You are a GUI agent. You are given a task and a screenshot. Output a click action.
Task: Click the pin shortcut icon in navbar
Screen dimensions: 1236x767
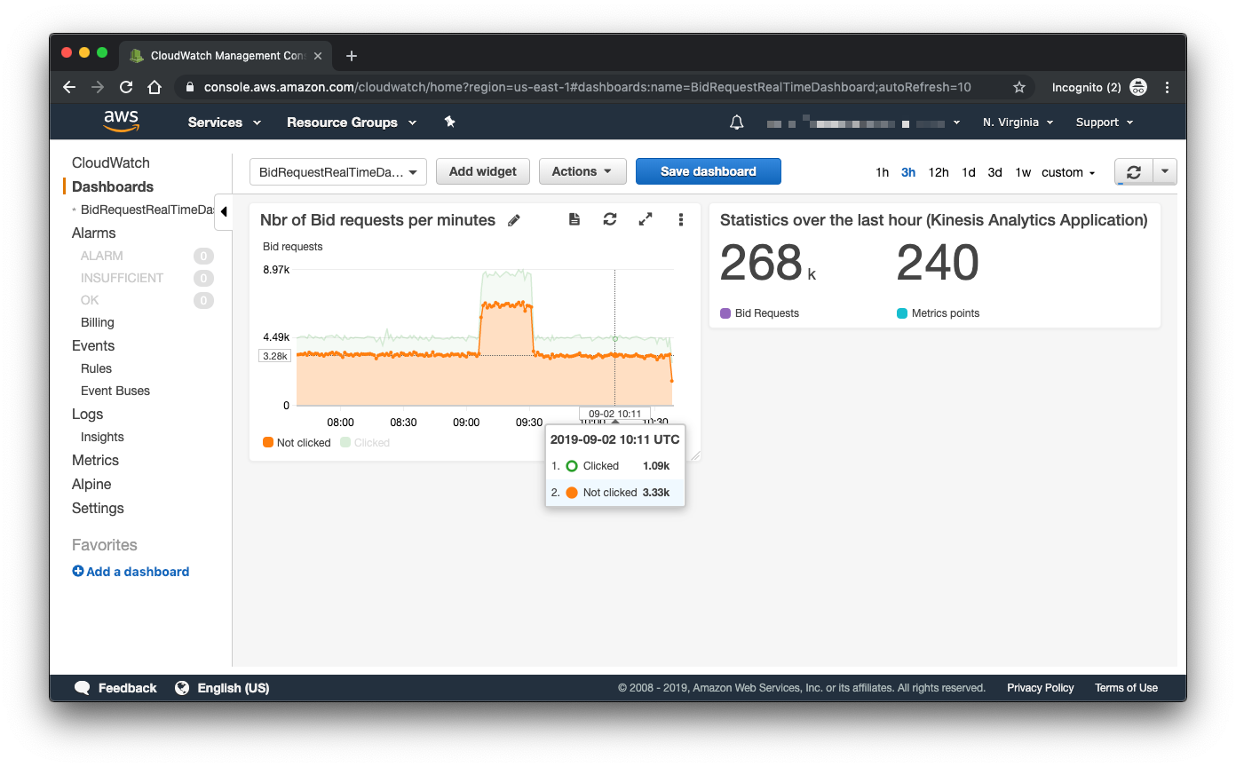click(x=449, y=122)
